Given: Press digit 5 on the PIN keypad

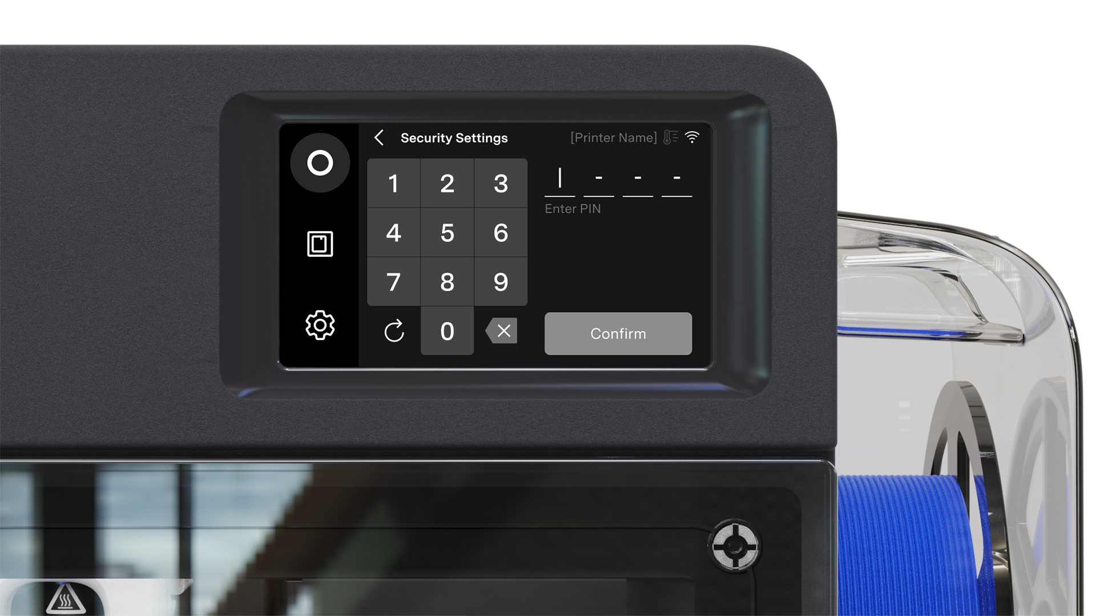Looking at the screenshot, I should point(446,232).
